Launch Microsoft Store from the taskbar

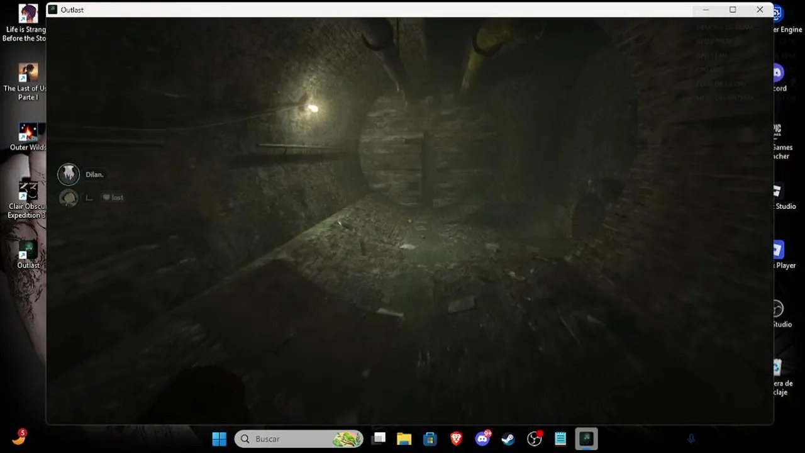point(430,439)
